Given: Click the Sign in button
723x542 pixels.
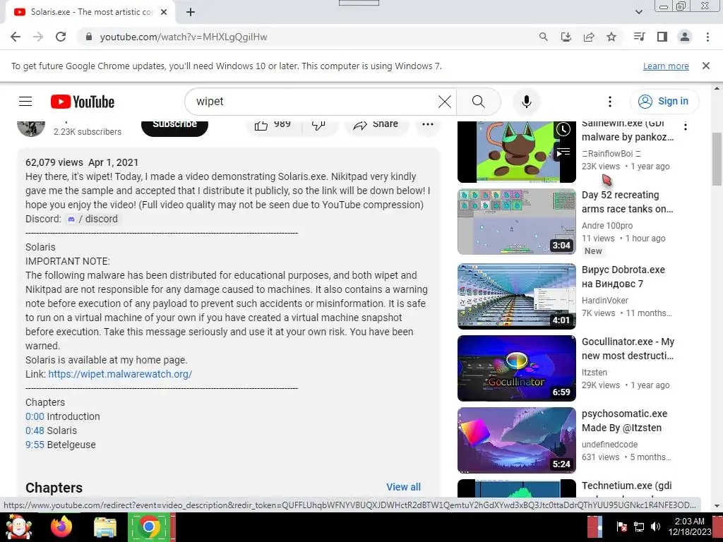Looking at the screenshot, I should pyautogui.click(x=664, y=101).
